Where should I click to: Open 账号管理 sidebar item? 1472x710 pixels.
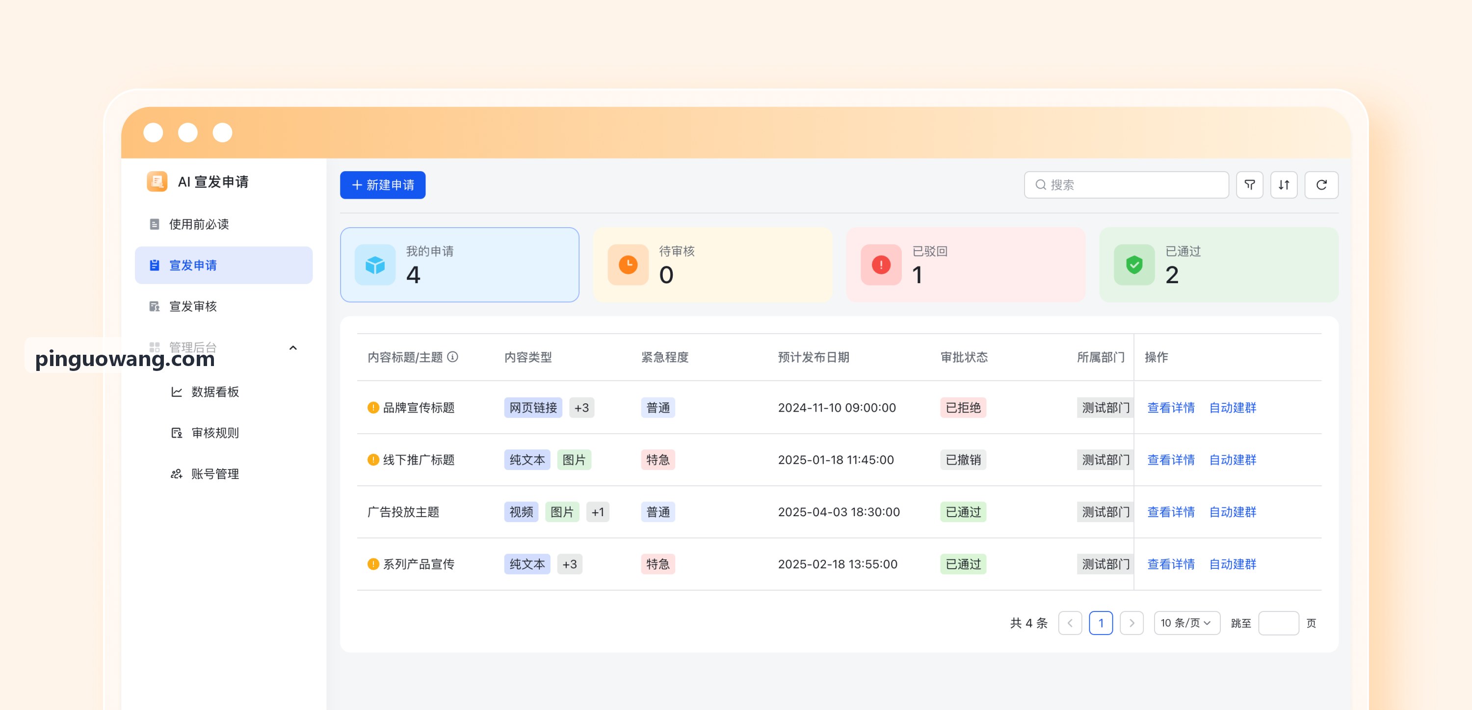point(223,474)
